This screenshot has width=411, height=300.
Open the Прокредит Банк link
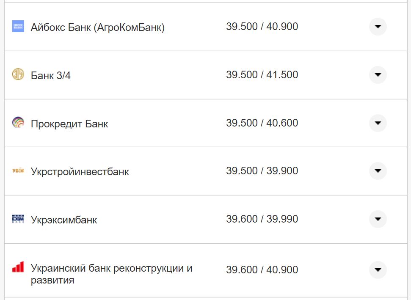[x=69, y=123]
